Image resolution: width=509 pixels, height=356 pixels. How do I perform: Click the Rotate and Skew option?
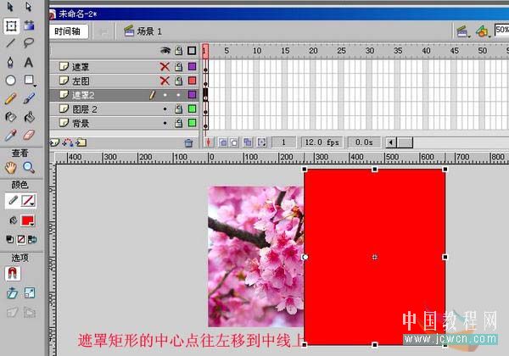12,293
